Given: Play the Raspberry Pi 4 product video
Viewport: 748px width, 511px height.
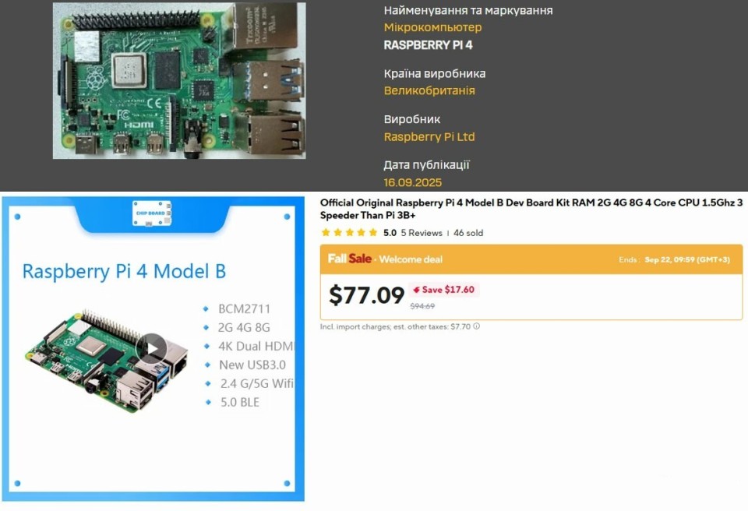Looking at the screenshot, I should tap(152, 348).
